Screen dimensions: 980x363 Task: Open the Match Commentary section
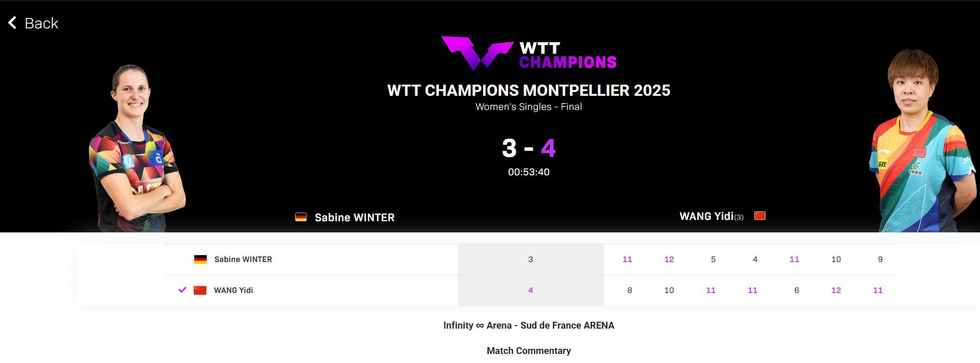(529, 351)
